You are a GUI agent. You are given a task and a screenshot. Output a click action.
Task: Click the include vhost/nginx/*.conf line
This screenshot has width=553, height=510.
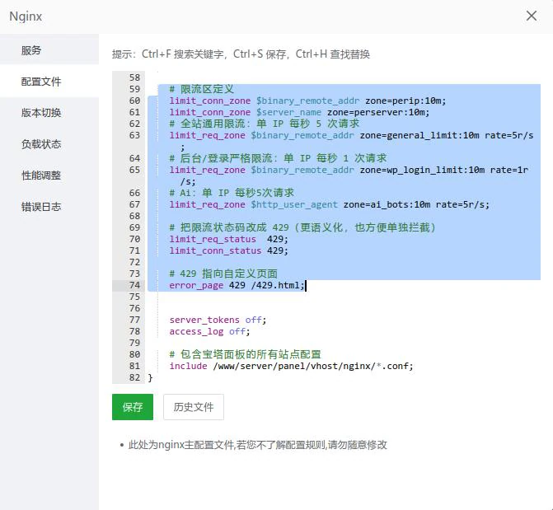click(x=291, y=366)
